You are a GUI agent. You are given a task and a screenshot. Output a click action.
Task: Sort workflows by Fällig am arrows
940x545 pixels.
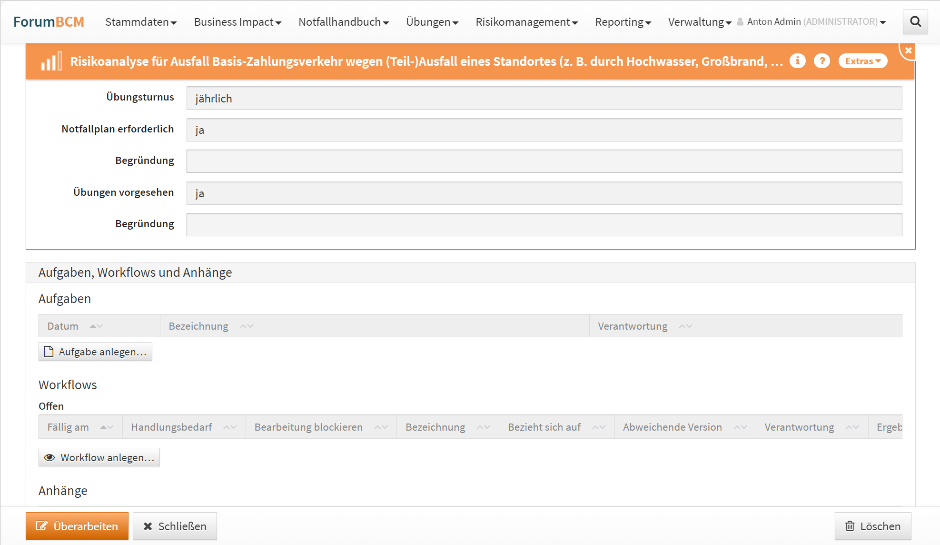click(x=107, y=427)
